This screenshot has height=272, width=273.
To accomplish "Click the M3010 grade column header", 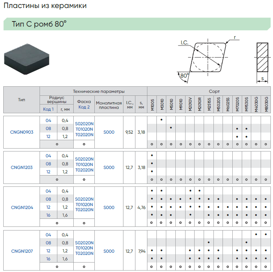I will point(162,105).
